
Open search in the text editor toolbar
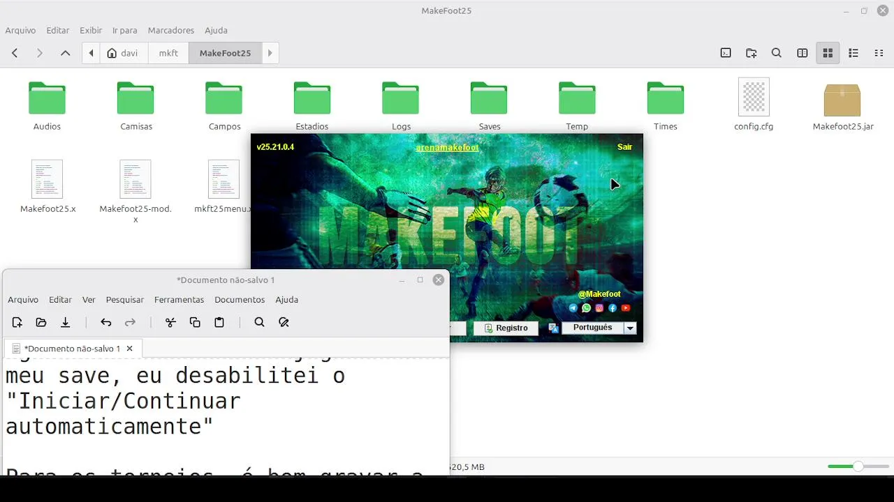click(x=259, y=322)
